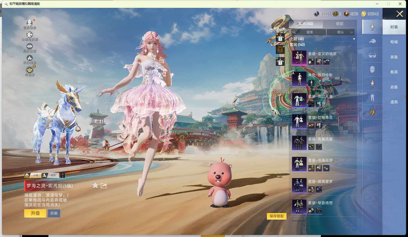Switch to the 搭配 tab

coord(340,24)
